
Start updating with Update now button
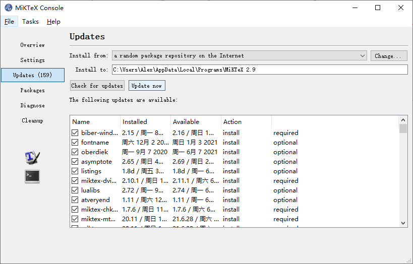tap(147, 86)
